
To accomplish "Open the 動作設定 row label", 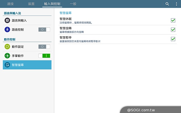I will click(18, 47).
